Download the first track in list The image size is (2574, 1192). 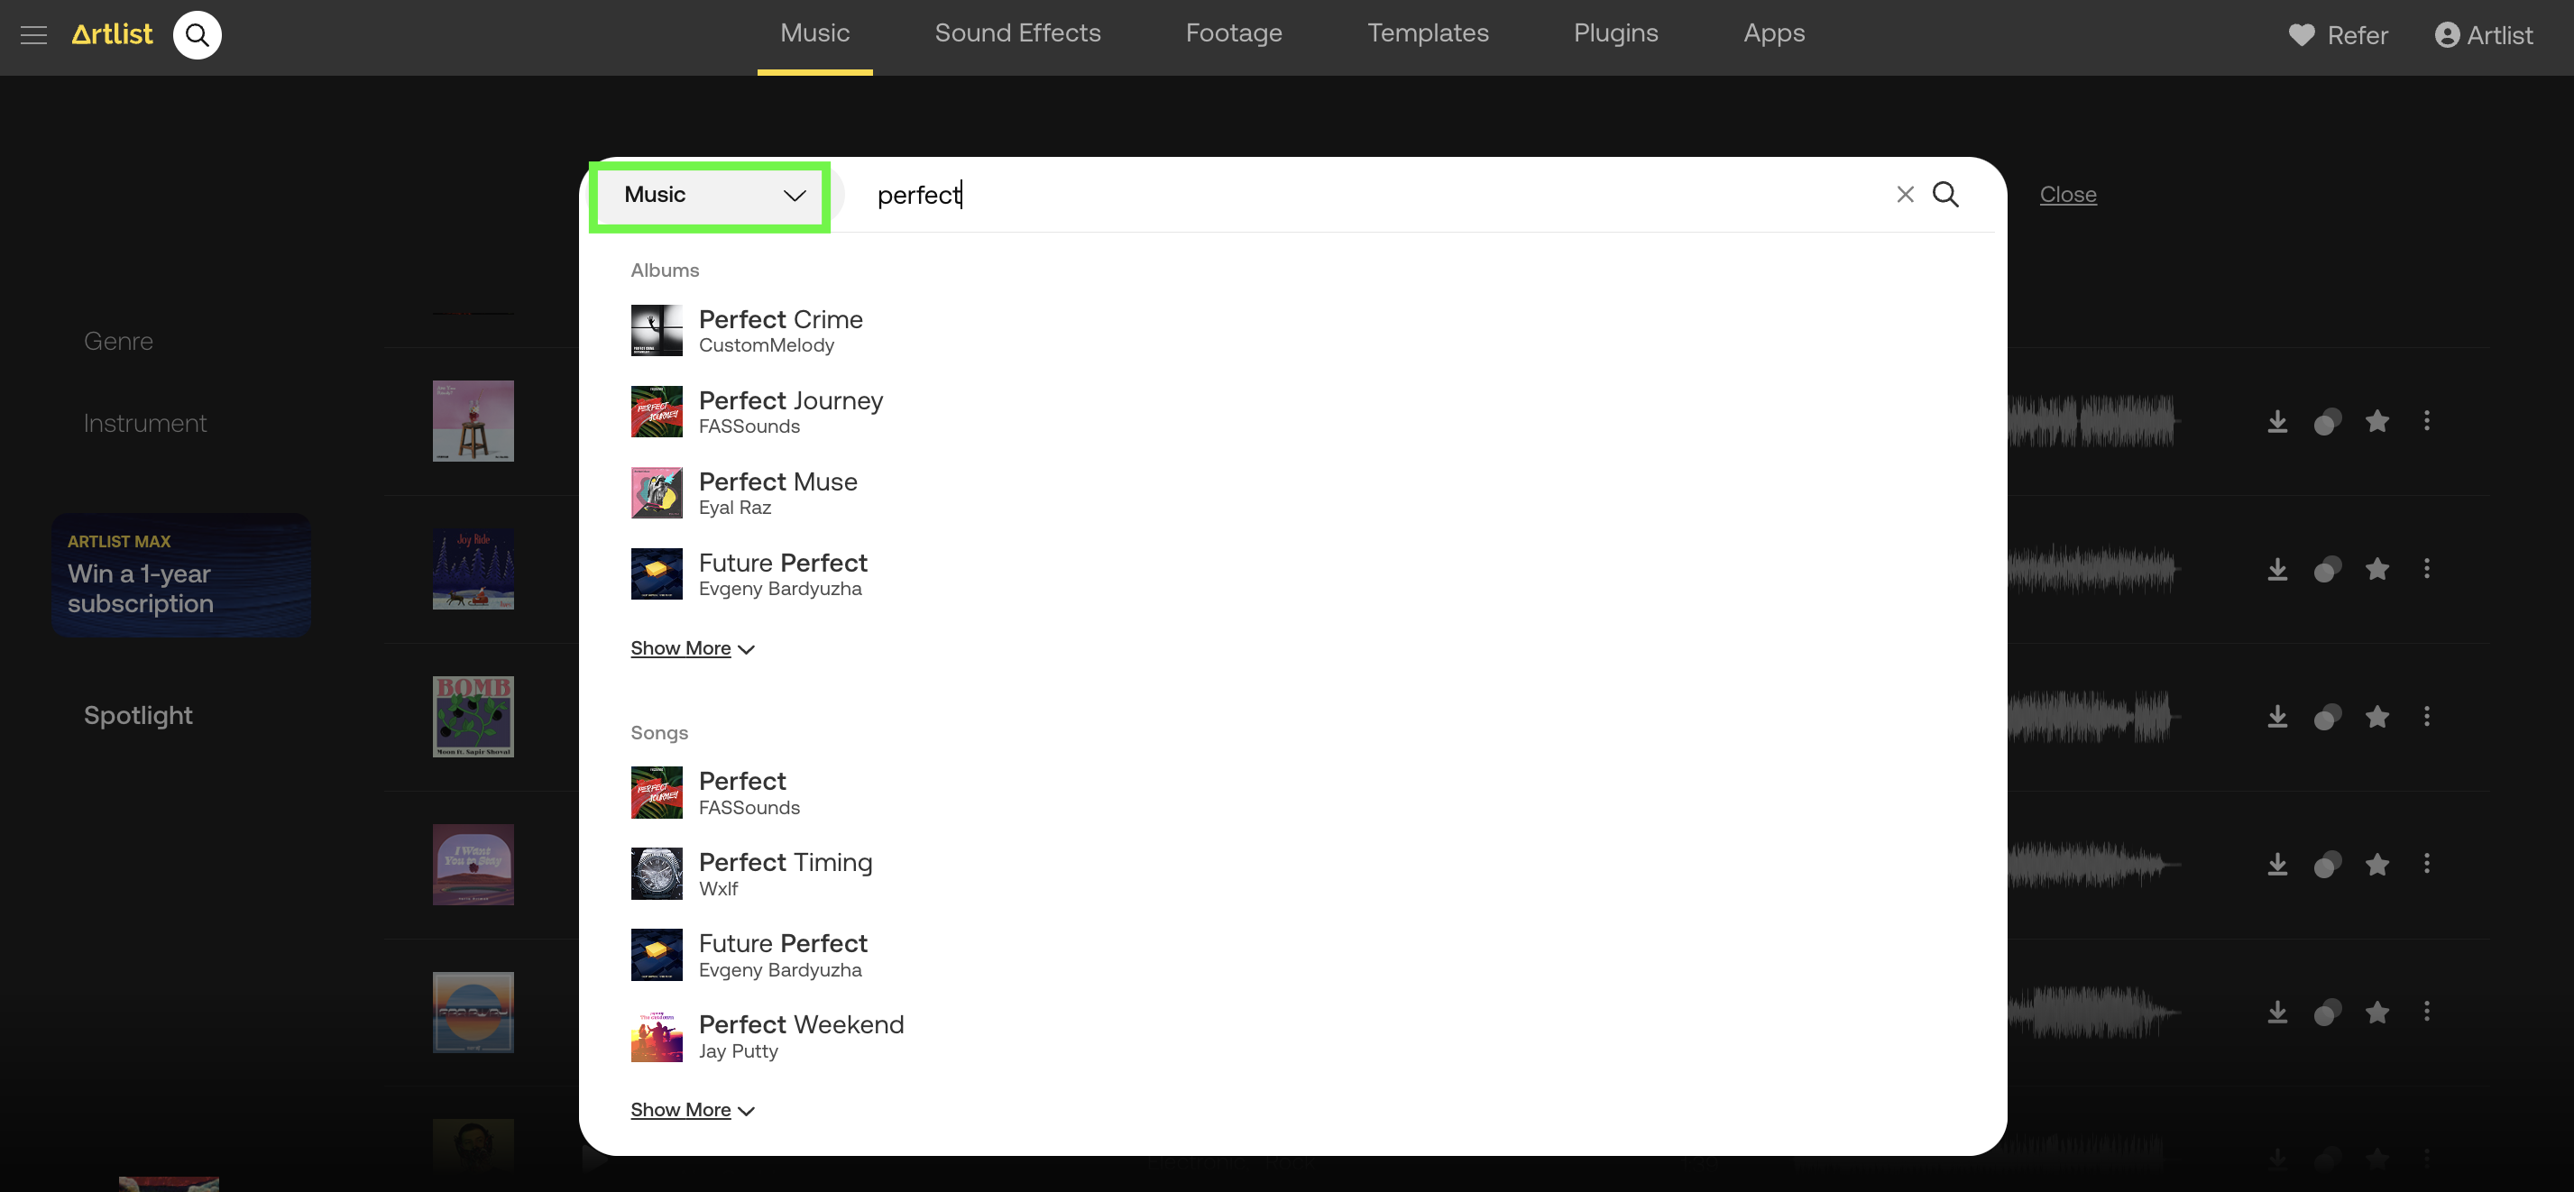[x=2276, y=421]
